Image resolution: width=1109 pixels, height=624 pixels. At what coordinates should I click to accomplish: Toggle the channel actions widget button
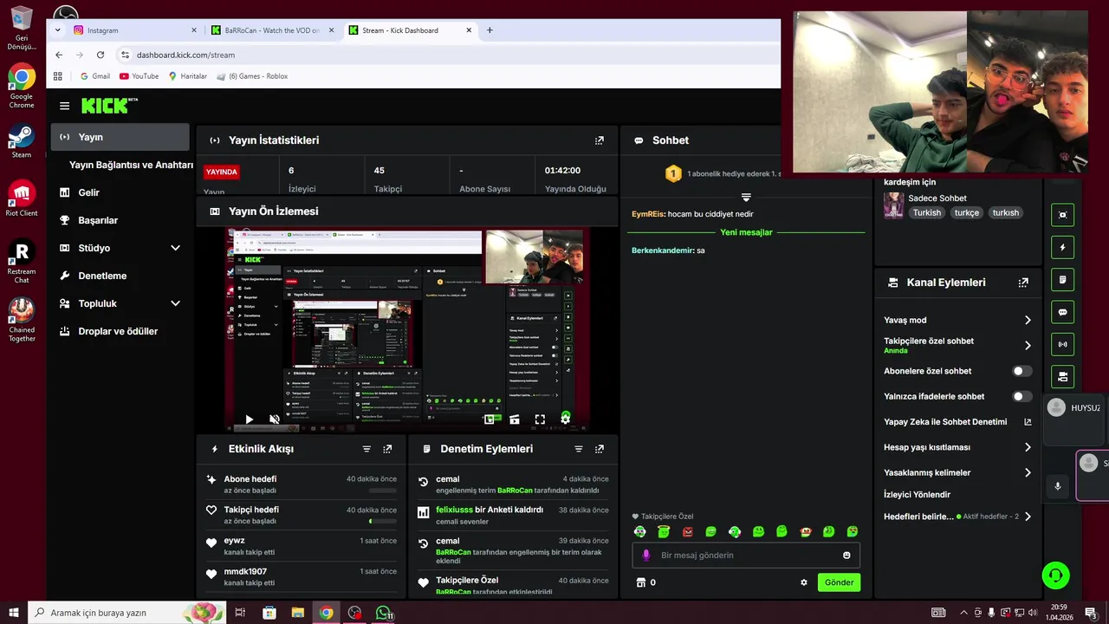[x=1062, y=376]
